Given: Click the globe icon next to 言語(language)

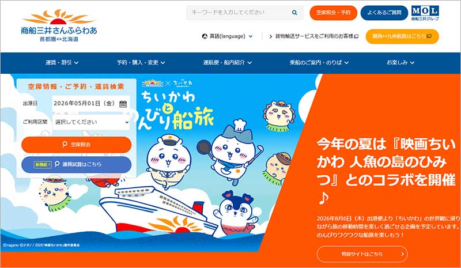Looking at the screenshot, I should (205, 36).
